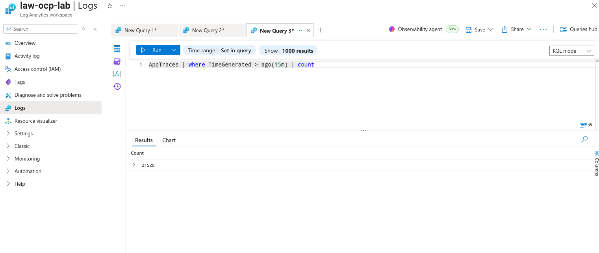Open the KQL mode dropdown
Image resolution: width=599 pixels, height=253 pixels.
coord(571,51)
